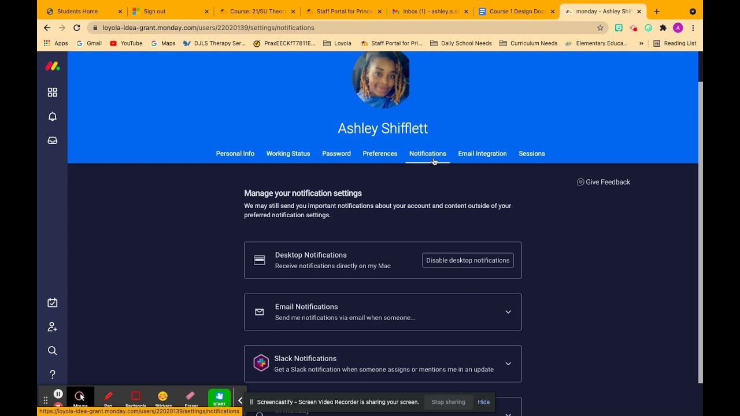Open a new browser tab
Viewport: 740px width, 416px height.
click(657, 12)
